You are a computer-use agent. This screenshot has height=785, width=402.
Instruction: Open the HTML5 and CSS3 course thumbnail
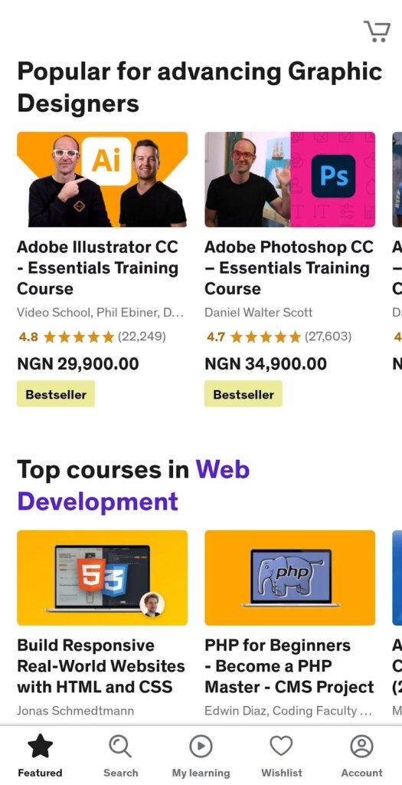(103, 578)
